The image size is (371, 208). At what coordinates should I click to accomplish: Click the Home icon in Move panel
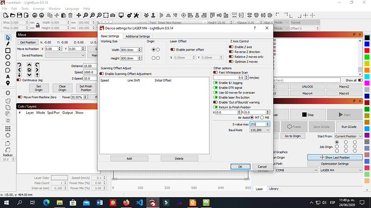(29, 70)
